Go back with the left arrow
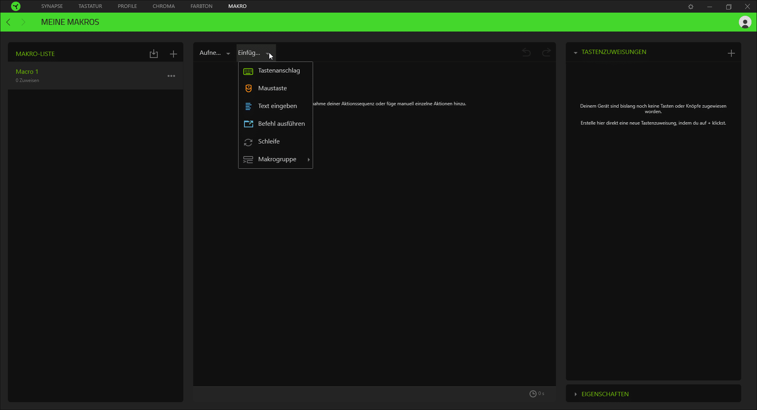757x410 pixels. tap(9, 22)
